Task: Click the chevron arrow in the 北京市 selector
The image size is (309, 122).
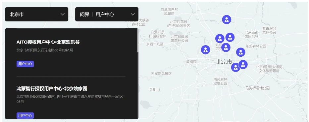Action: (63, 14)
